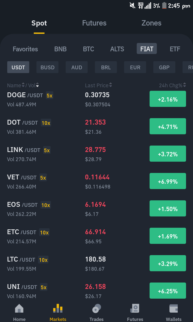
Task: Switch to the ALTS market tab
Action: [x=117, y=49]
